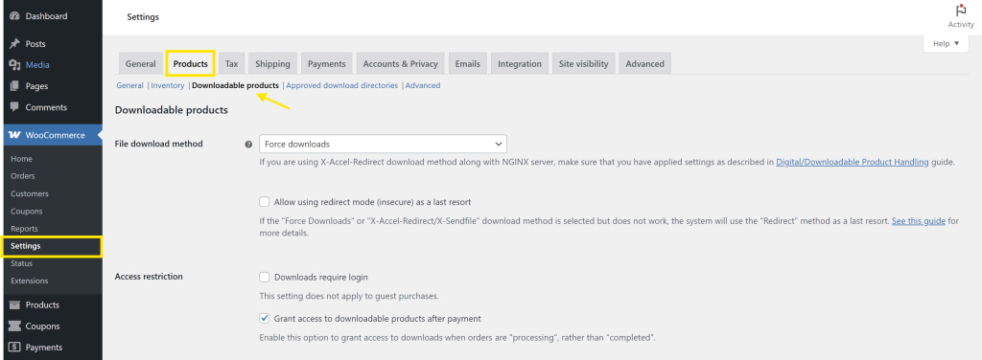Screen dimensions: 982x360
Task: Open the Advanced products subsection link
Action: coord(423,85)
